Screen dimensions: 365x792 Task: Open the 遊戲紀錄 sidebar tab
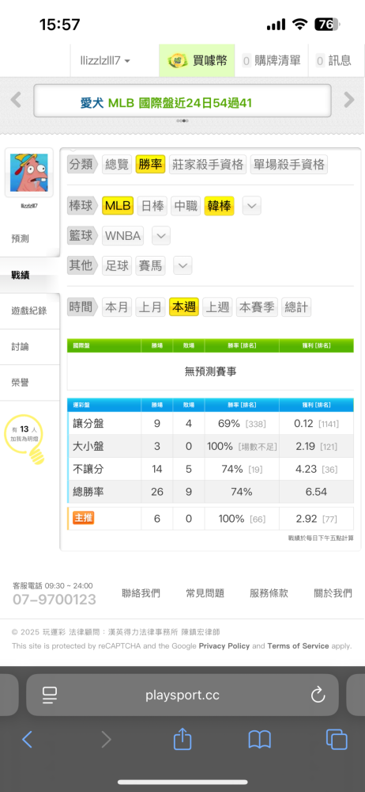pos(30,311)
